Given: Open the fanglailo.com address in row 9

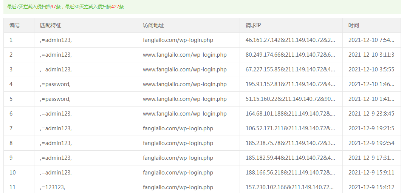Looking at the screenshot, I should (178, 158).
